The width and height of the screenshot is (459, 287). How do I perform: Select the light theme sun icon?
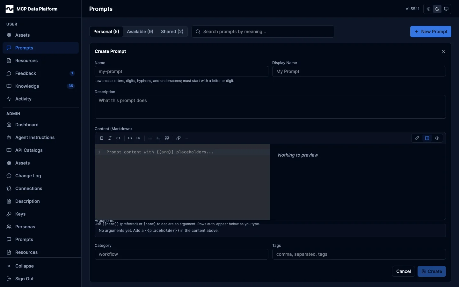[x=428, y=9]
